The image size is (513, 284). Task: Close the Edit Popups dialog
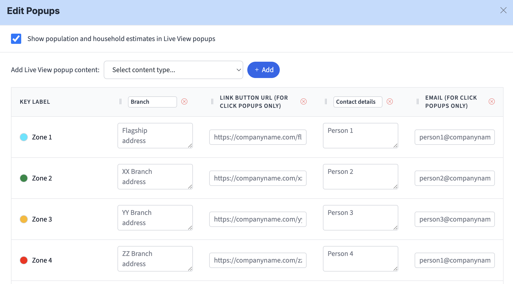pyautogui.click(x=503, y=10)
